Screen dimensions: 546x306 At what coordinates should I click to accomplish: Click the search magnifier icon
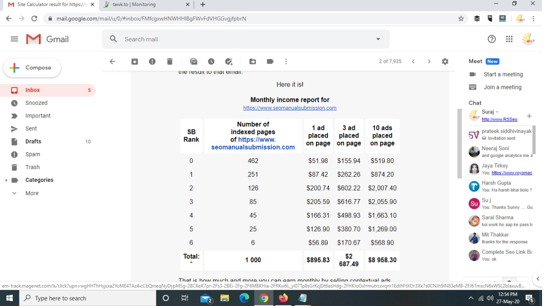113,39
